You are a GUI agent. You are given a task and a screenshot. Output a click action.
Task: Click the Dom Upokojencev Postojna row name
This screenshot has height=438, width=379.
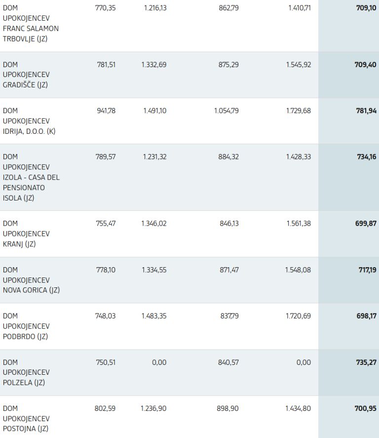pyautogui.click(x=27, y=418)
